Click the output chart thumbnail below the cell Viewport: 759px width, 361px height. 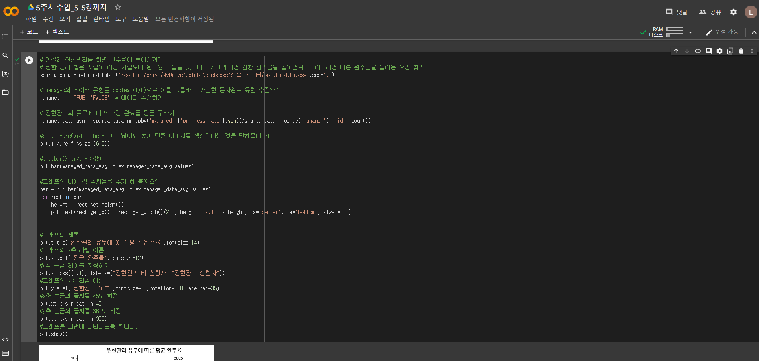(x=127, y=353)
